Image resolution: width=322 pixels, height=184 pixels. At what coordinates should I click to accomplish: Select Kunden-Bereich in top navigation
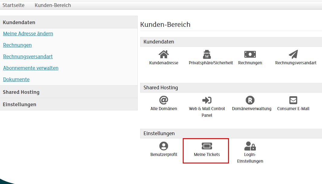pos(53,5)
